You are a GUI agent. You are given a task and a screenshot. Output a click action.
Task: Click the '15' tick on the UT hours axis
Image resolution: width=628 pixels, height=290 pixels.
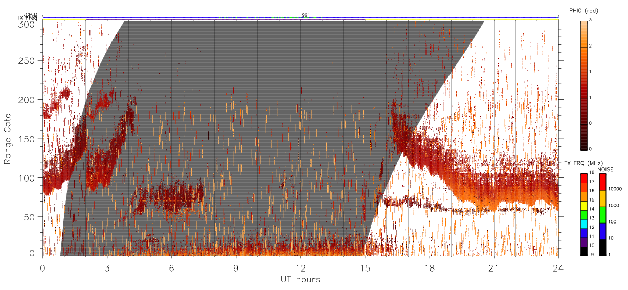365,267
